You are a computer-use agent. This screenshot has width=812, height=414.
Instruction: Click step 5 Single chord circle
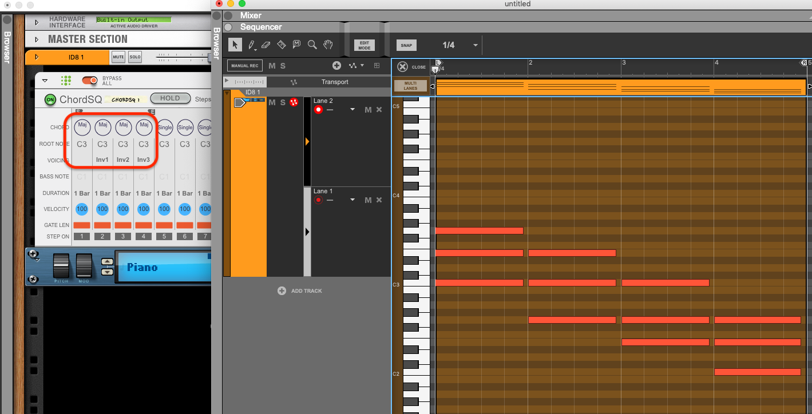(164, 127)
